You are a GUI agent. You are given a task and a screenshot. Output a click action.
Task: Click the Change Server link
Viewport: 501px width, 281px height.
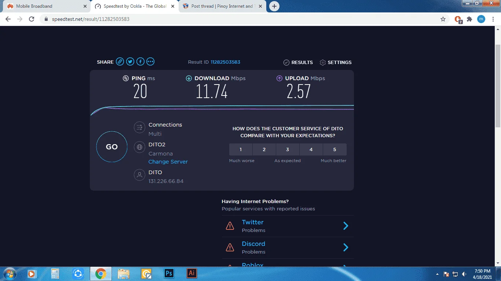tap(168, 162)
